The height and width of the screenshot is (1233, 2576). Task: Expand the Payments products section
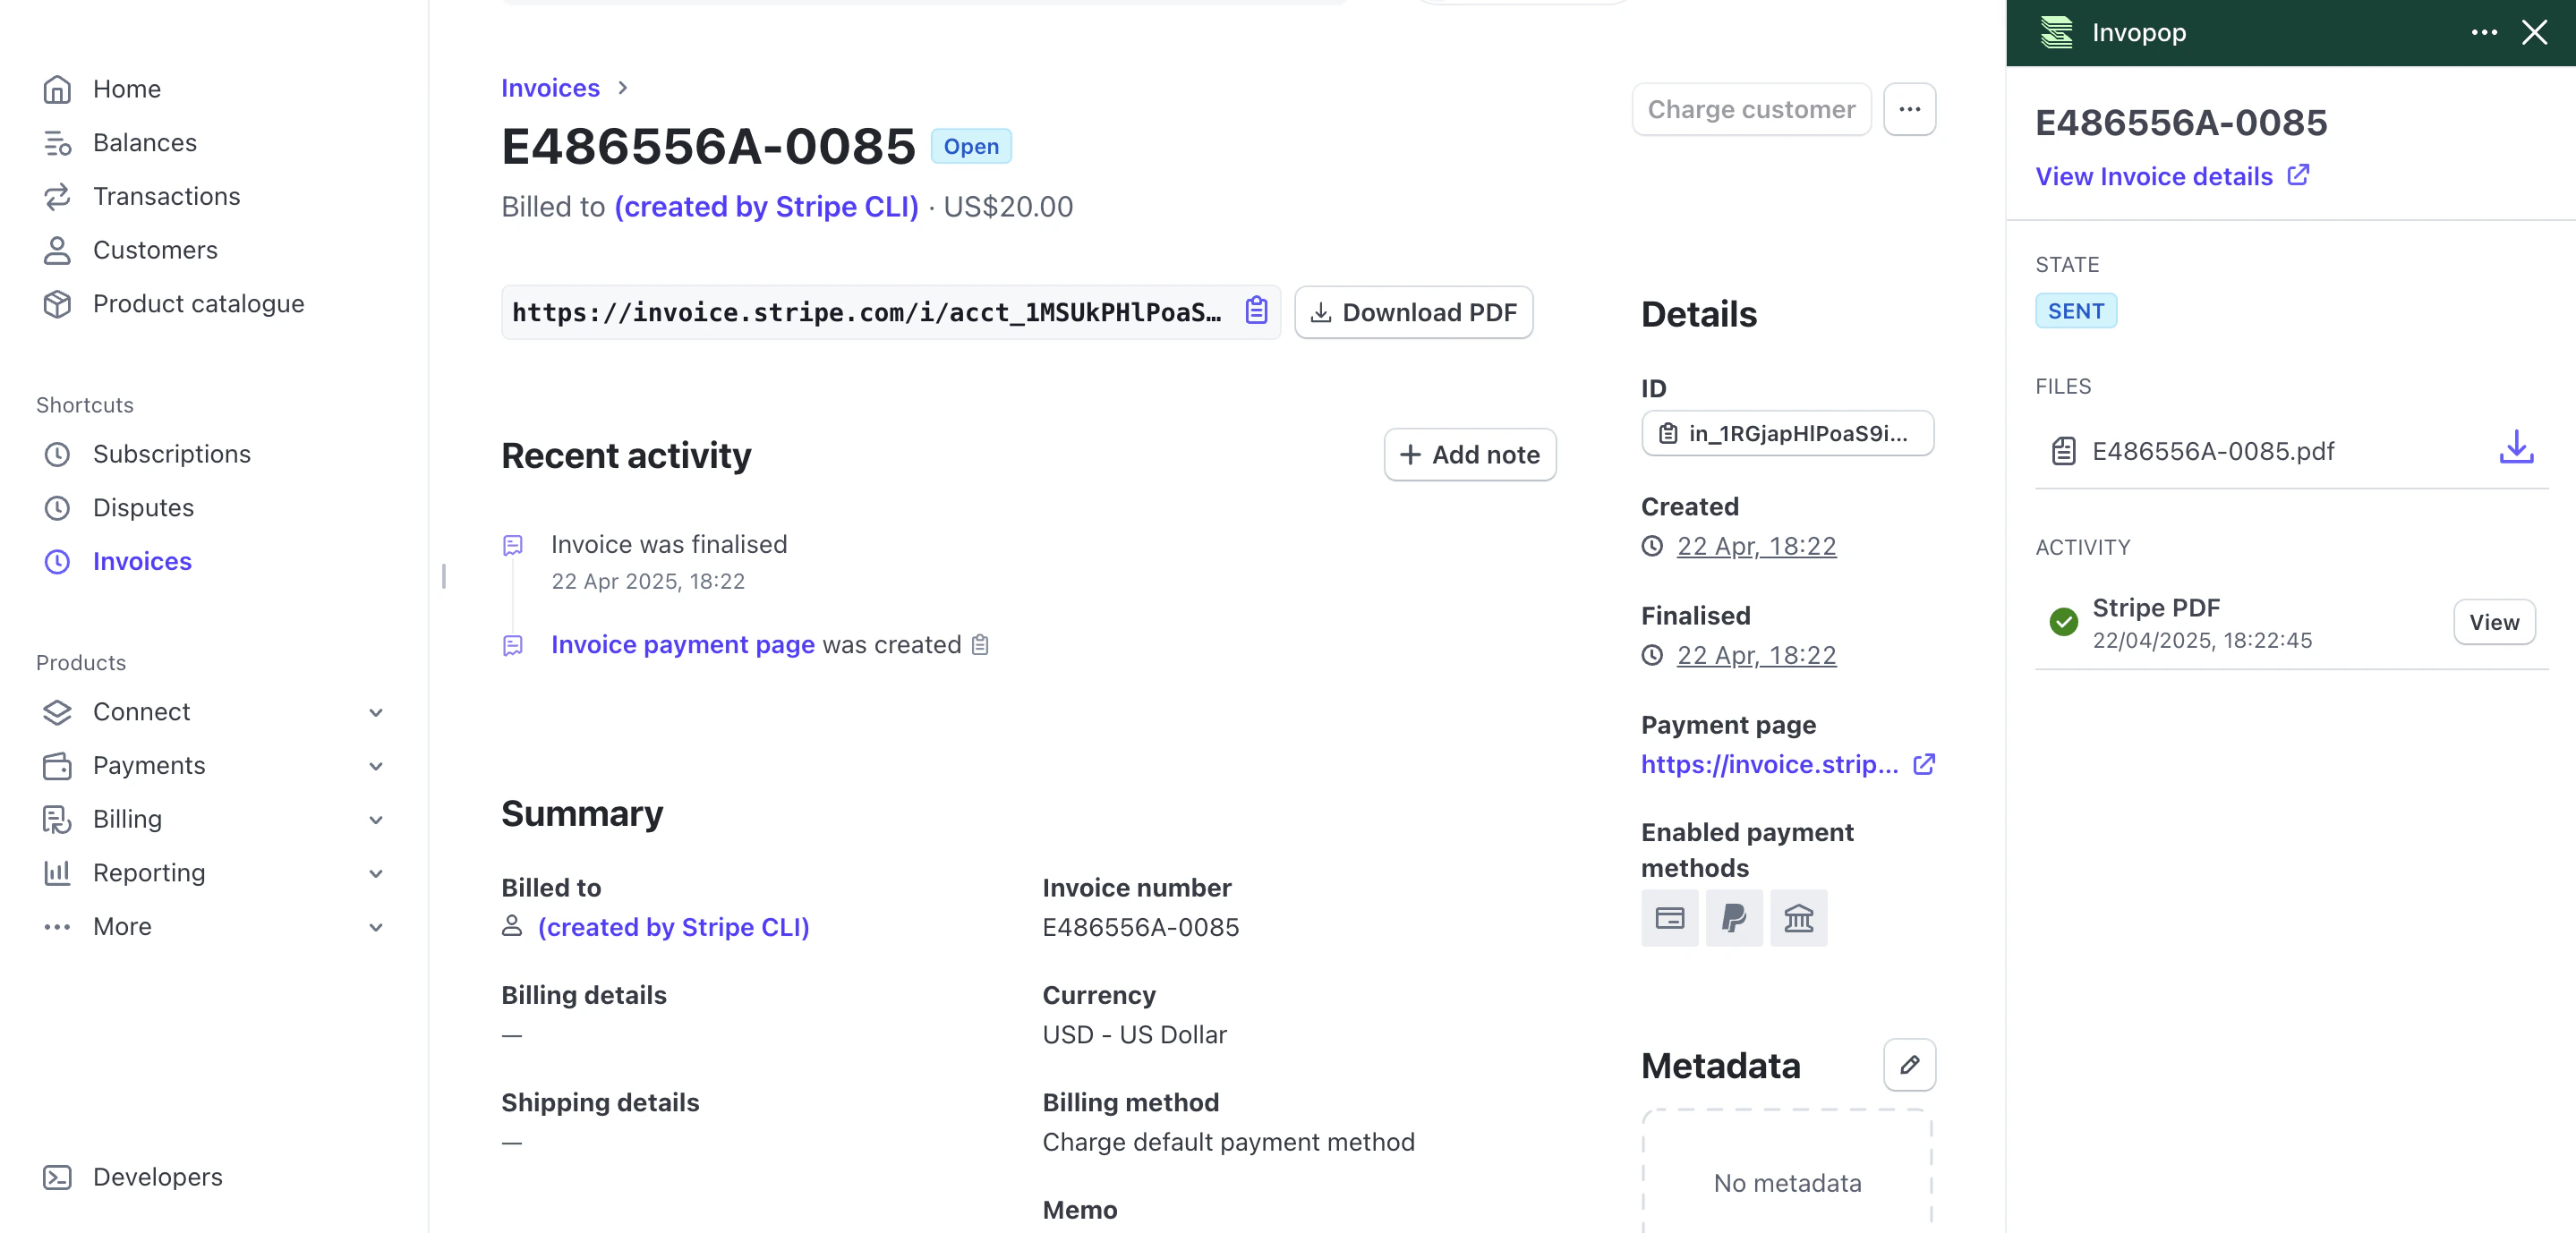[376, 766]
